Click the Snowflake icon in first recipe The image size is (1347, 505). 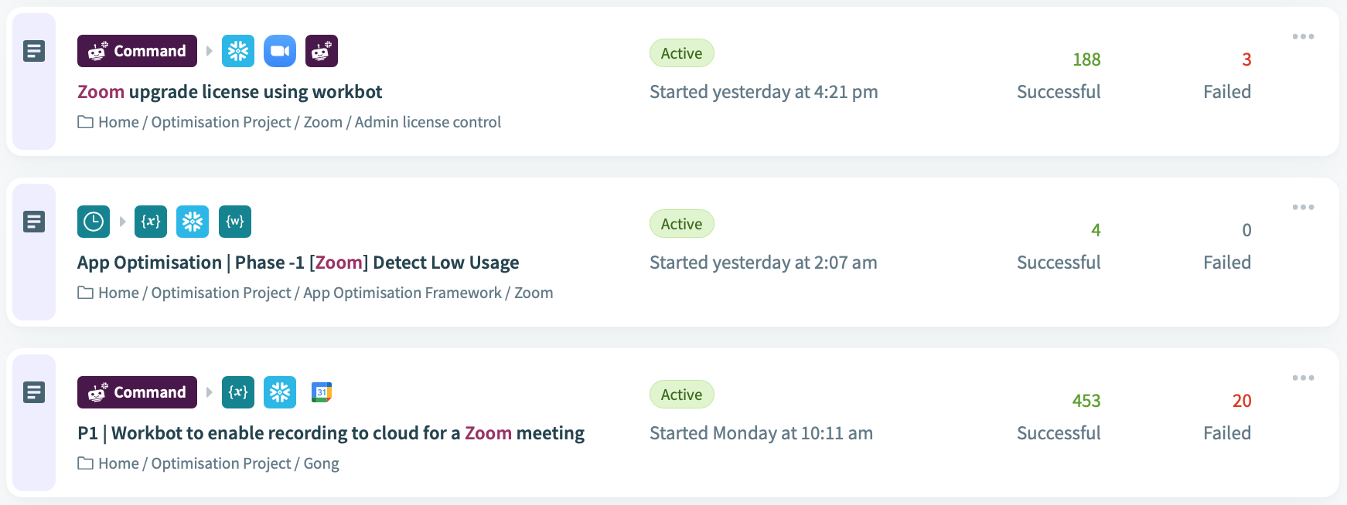point(238,51)
